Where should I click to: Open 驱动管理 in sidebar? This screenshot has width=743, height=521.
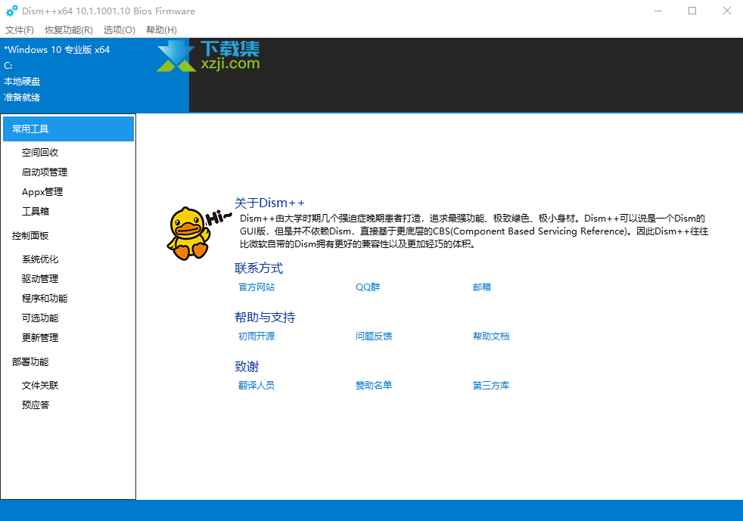point(40,278)
